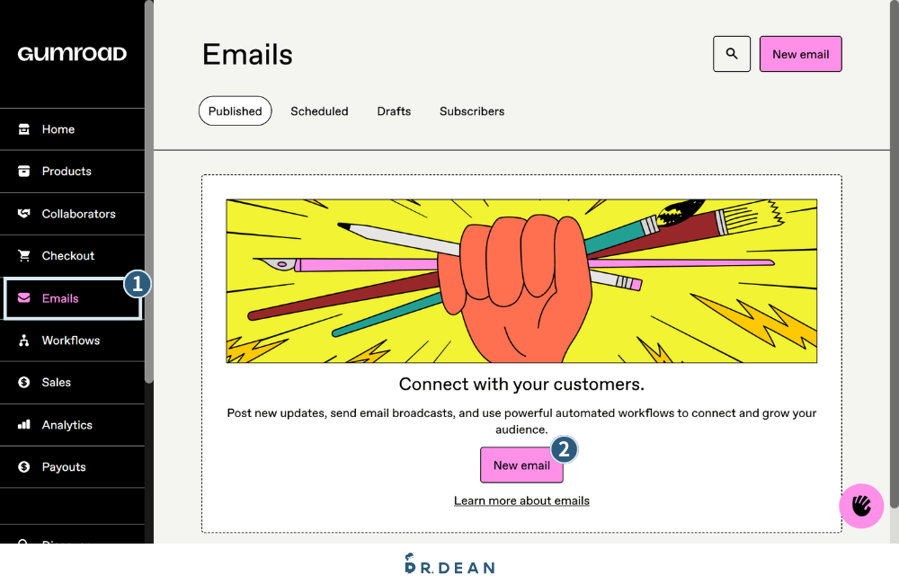The image size is (899, 584).
Task: Click the Payouts dollar icon
Action: (x=24, y=467)
